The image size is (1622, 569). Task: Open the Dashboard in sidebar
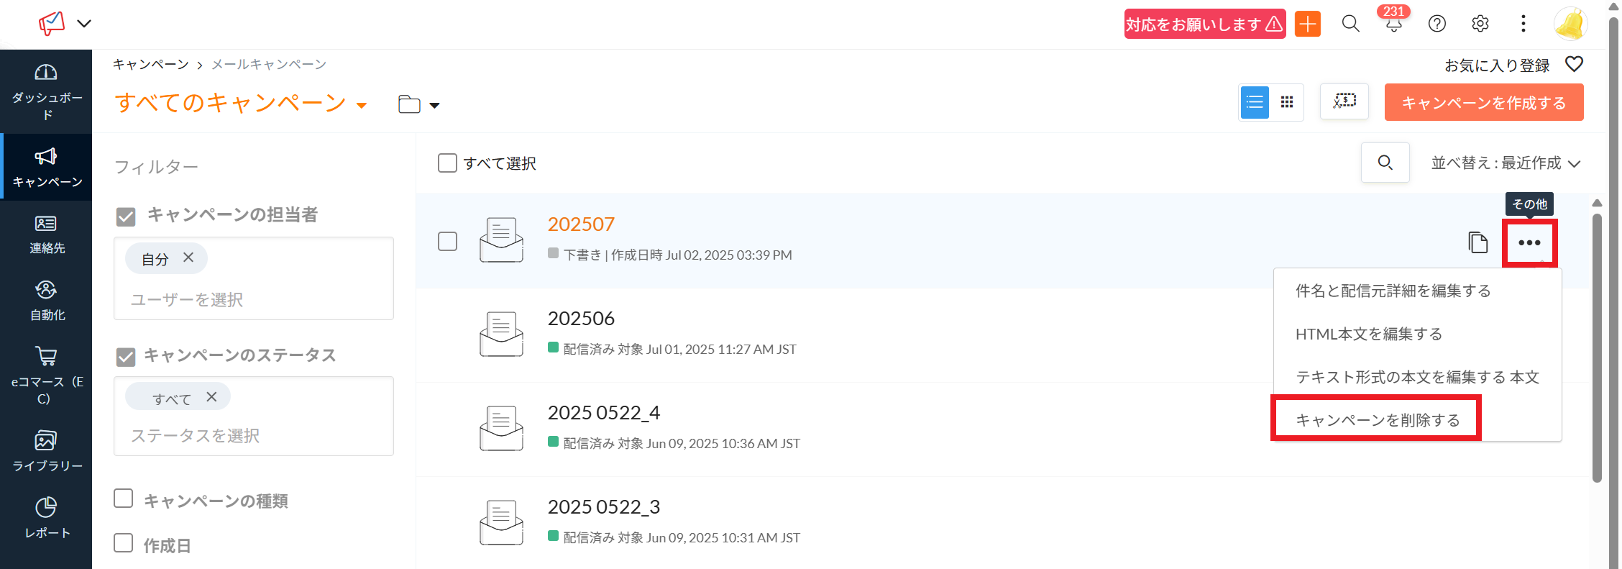coord(46,91)
